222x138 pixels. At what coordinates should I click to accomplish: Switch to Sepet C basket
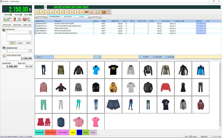click(x=27, y=25)
